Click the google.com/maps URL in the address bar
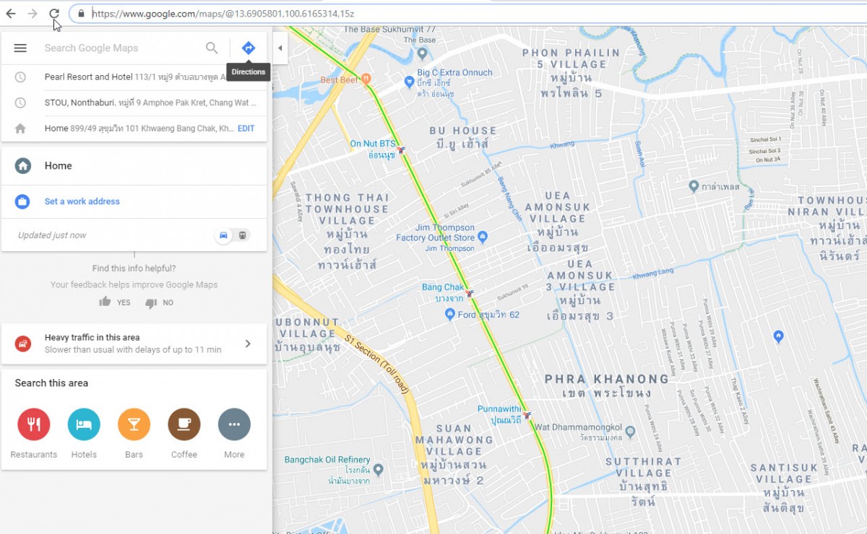Screen dimensions: 867x534 (223, 14)
